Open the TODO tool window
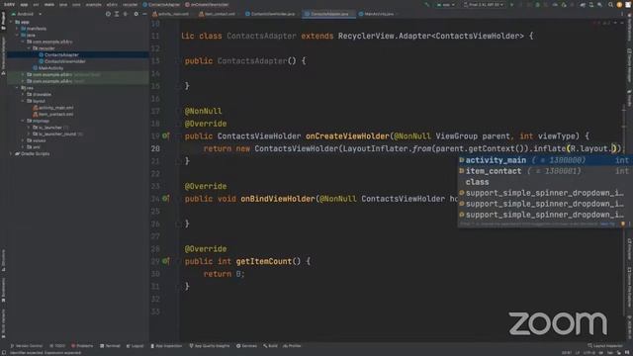The image size is (633, 356). click(x=57, y=346)
